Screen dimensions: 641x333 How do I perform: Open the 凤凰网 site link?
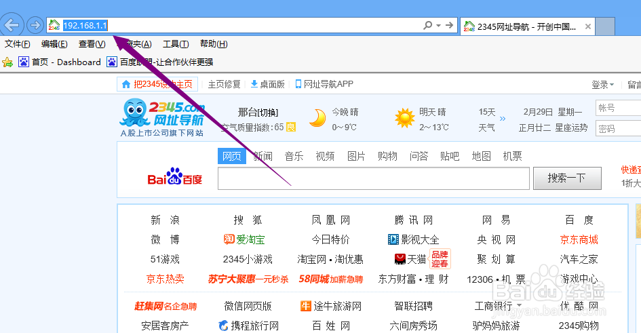pos(331,220)
